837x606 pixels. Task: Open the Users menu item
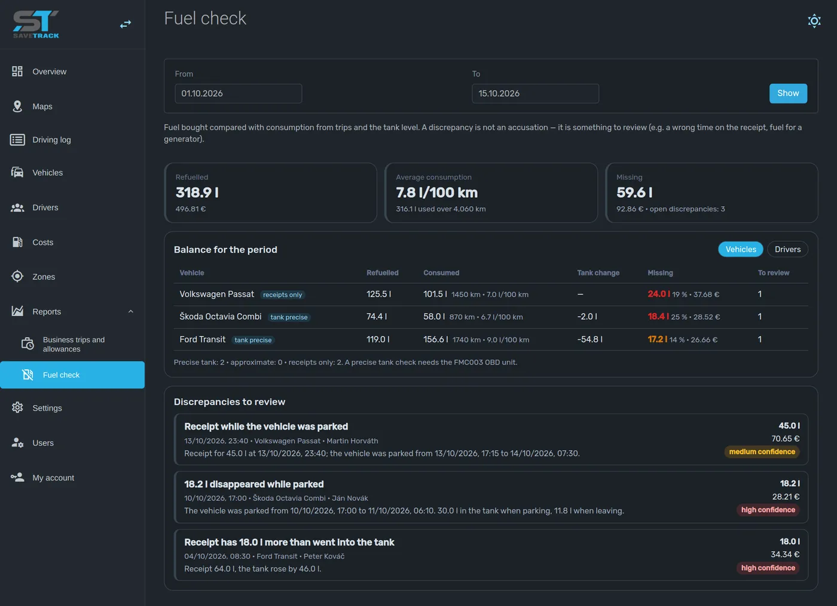(x=72, y=443)
